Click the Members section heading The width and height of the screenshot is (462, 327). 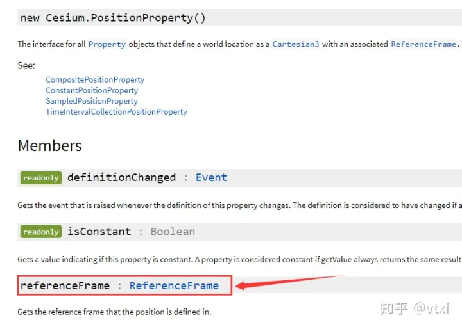(x=49, y=145)
